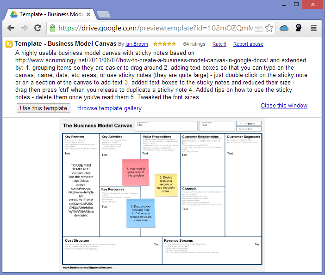Maximize the browser window
Image resolution: width=325 pixels, height=275 pixels.
[x=296, y=4]
